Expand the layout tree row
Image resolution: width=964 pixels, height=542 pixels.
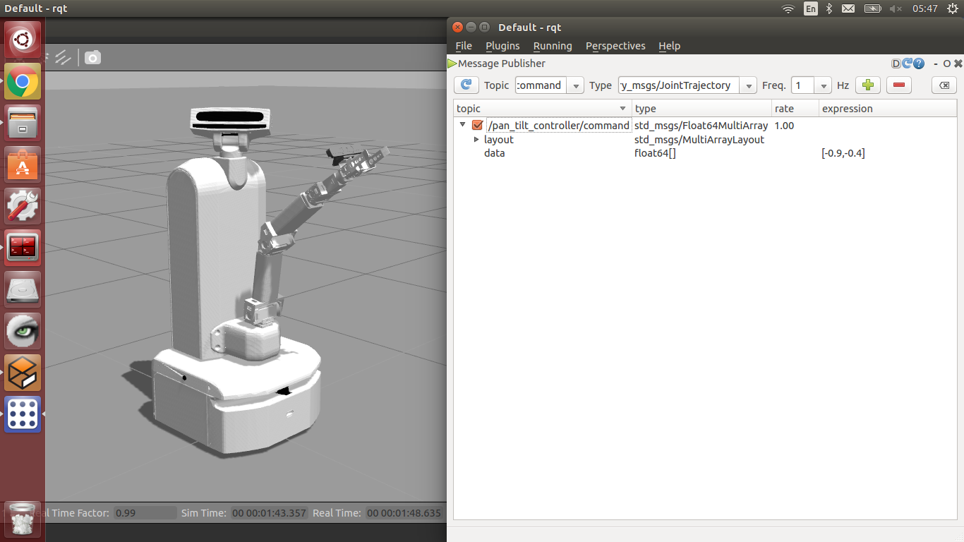tap(476, 140)
